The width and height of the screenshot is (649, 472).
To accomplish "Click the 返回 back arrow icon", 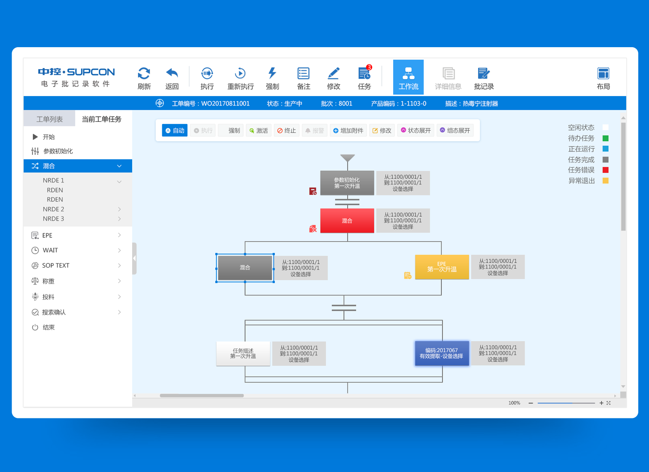I will click(172, 73).
